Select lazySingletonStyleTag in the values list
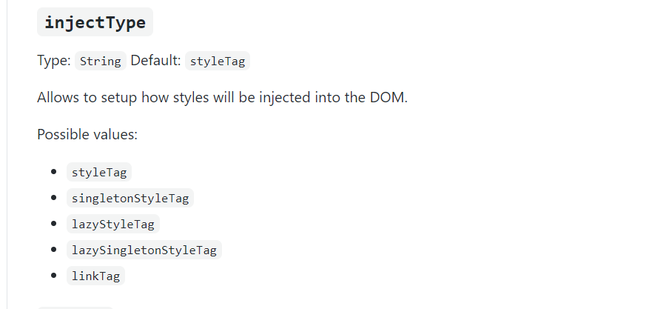This screenshot has height=309, width=649. tap(144, 250)
